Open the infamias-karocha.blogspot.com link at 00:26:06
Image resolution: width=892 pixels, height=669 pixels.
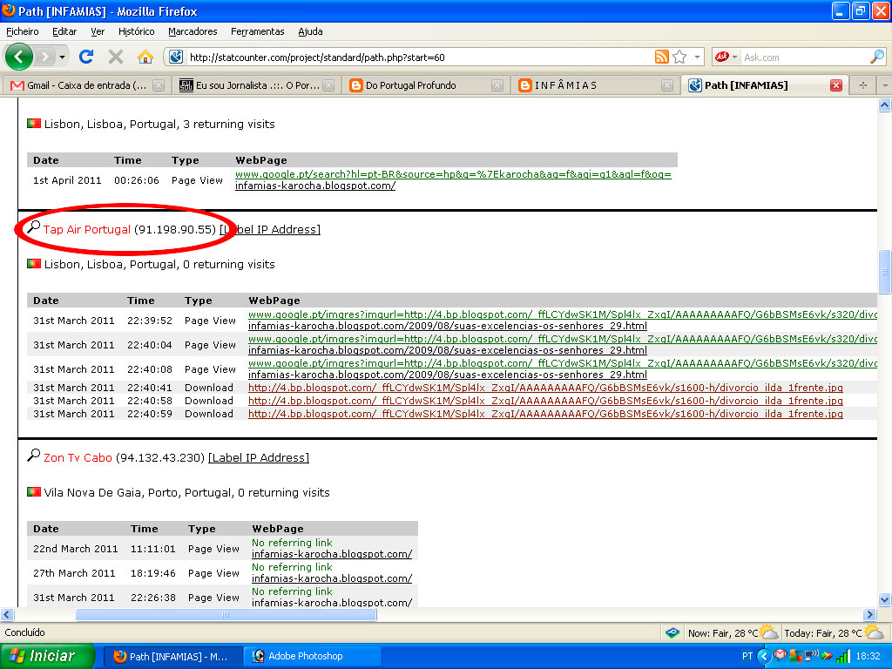point(315,186)
